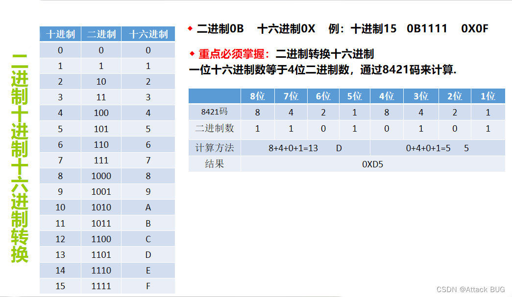Screen dimensions: 512x297
Task: Select binary cell 1001 in the left table
Action: point(101,192)
